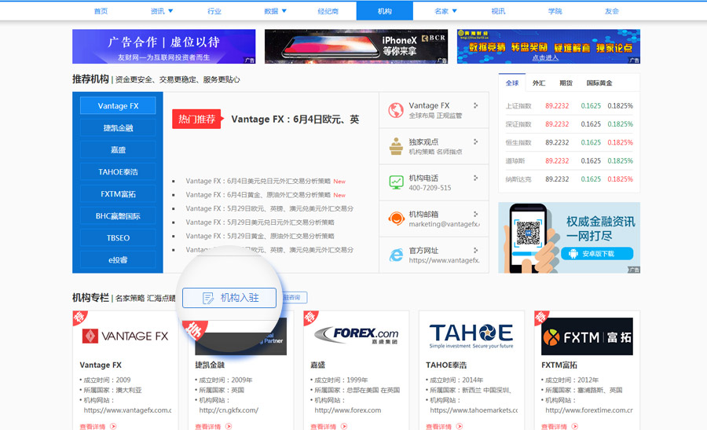Open the FOREX.com logo card

(x=356, y=336)
